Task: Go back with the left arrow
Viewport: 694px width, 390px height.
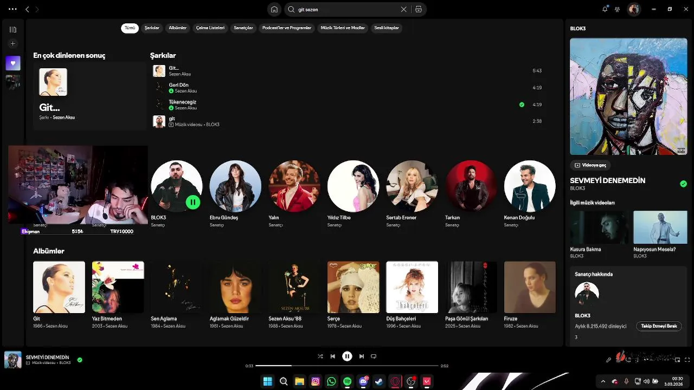Action: tap(27, 9)
